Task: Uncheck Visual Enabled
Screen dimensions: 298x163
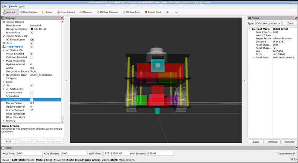Action: pos(32,54)
